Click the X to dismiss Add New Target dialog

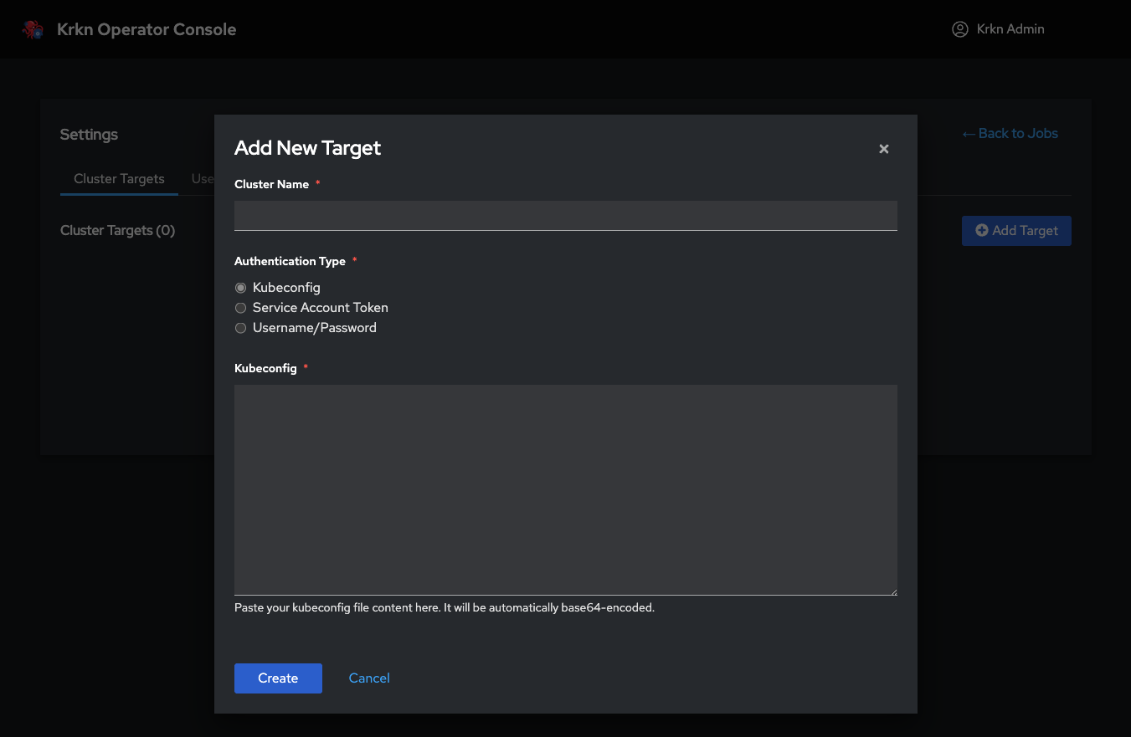tap(884, 149)
